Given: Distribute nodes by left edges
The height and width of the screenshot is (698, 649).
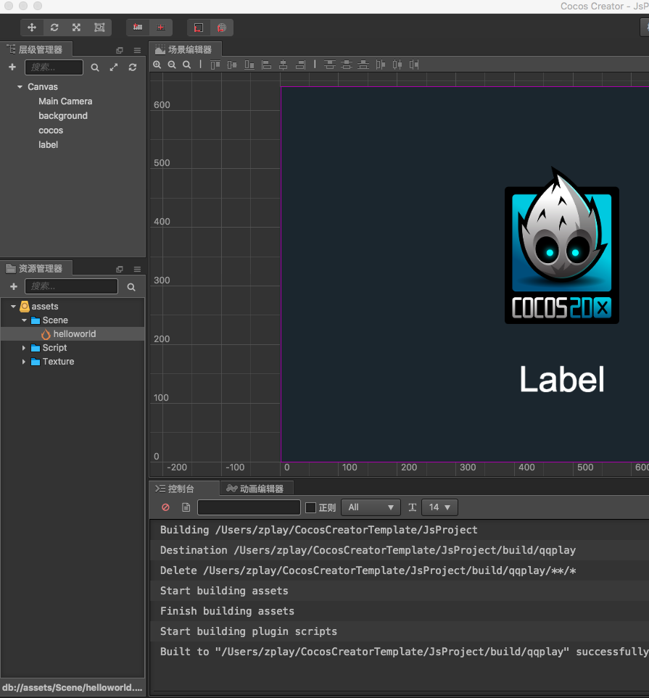Looking at the screenshot, I should [x=381, y=65].
